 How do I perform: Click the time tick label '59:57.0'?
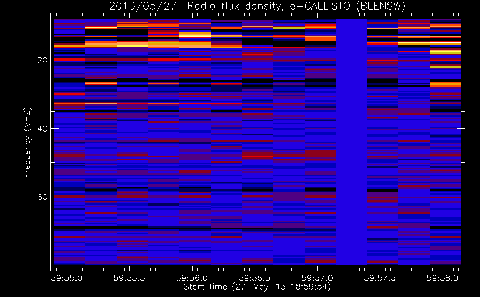point(317,278)
